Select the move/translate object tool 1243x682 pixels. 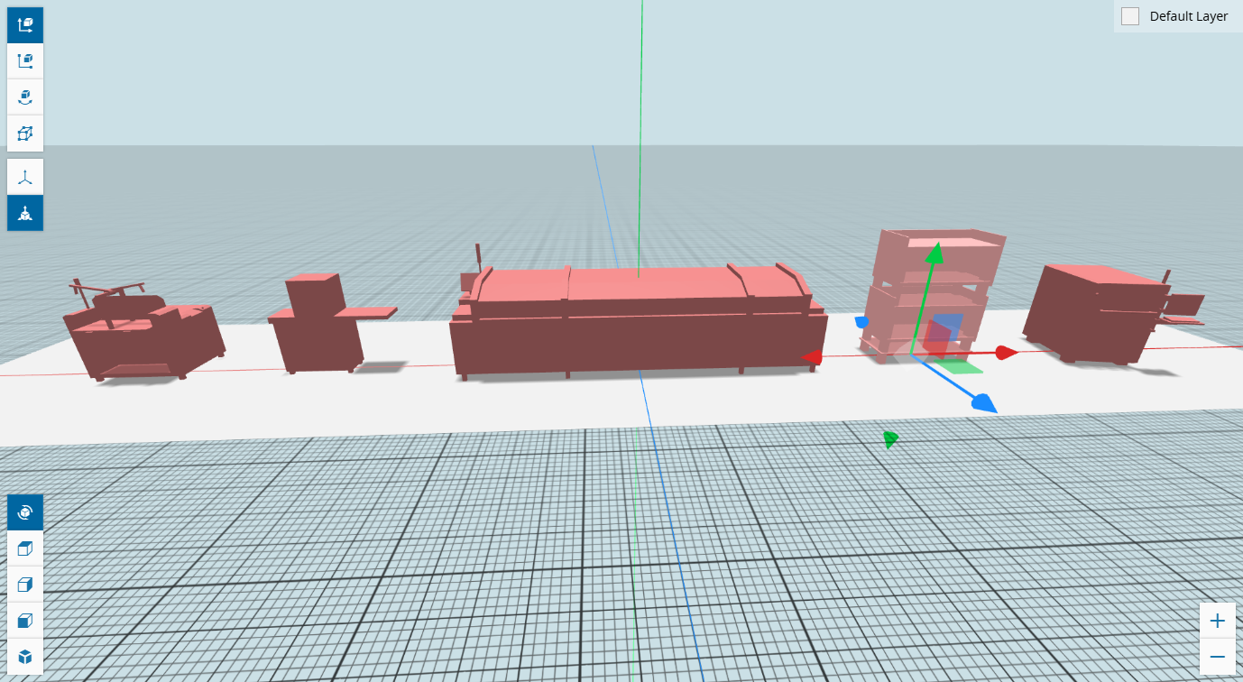pyautogui.click(x=25, y=25)
